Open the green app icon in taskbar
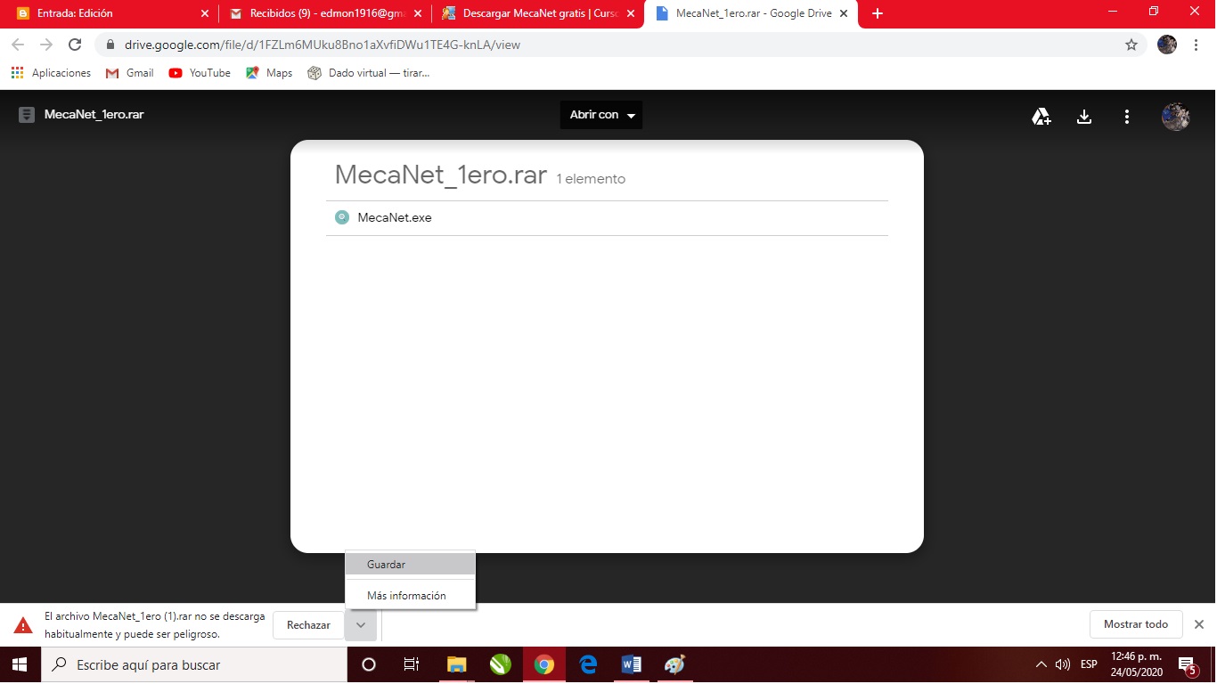Image resolution: width=1217 pixels, height=684 pixels. coord(500,664)
